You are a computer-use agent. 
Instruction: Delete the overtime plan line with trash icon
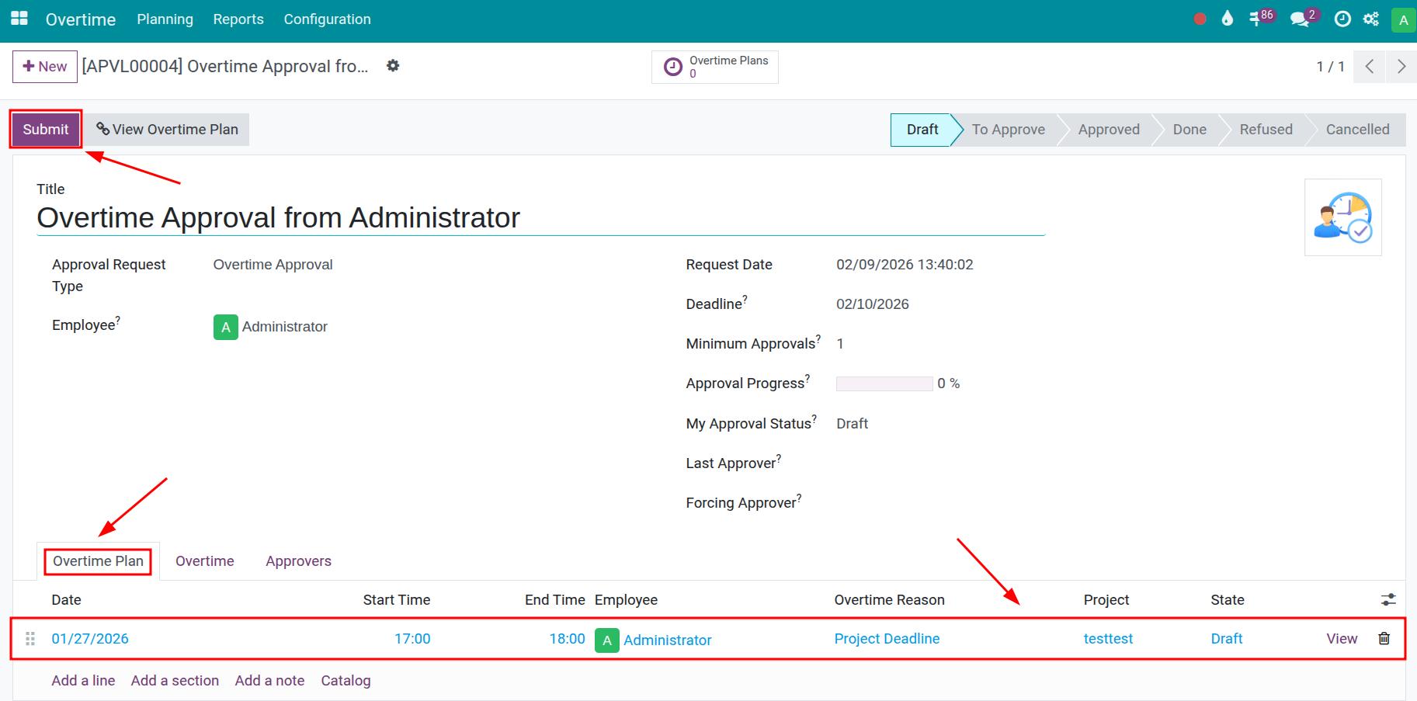[x=1384, y=638]
